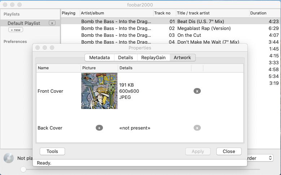Switch to the ReplayGain tab
Image resolution: width=281 pixels, height=175 pixels.
click(x=154, y=57)
